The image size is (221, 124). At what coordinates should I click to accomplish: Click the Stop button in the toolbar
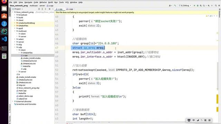tap(212, 6)
